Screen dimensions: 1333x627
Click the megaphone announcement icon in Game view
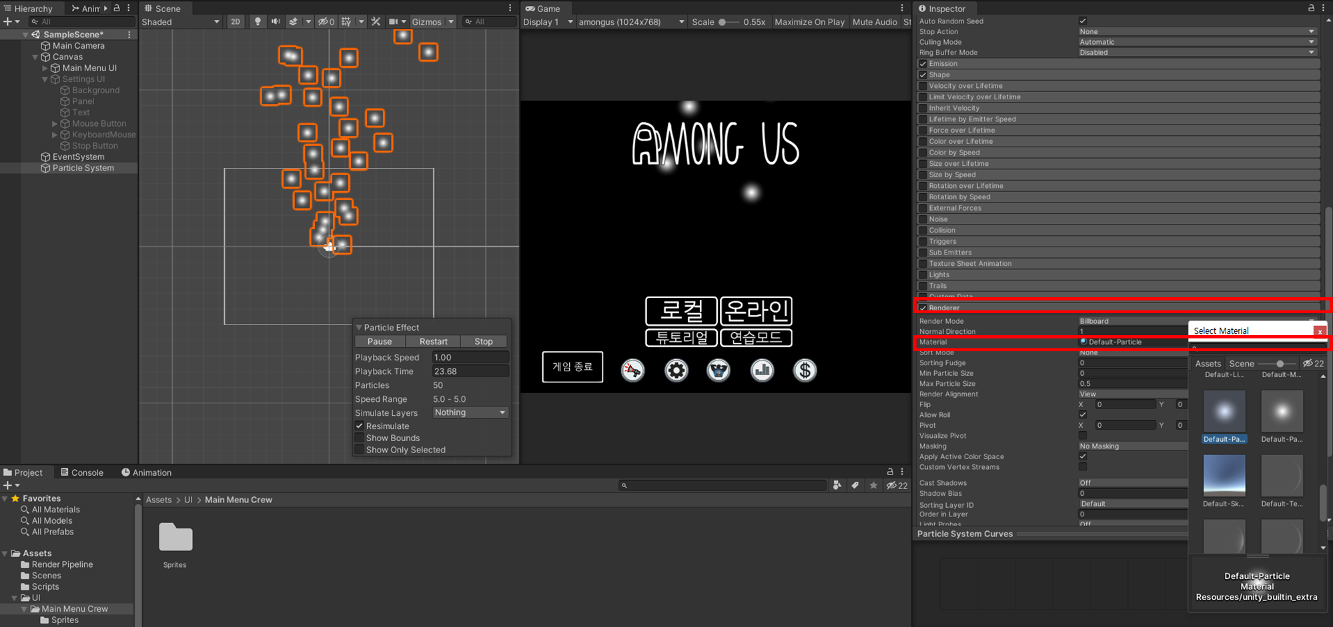[632, 370]
